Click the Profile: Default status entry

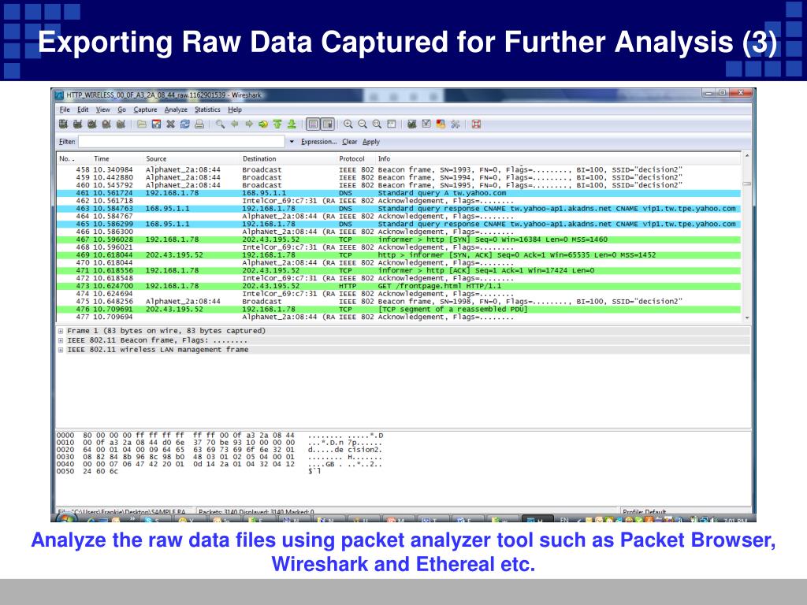645,511
